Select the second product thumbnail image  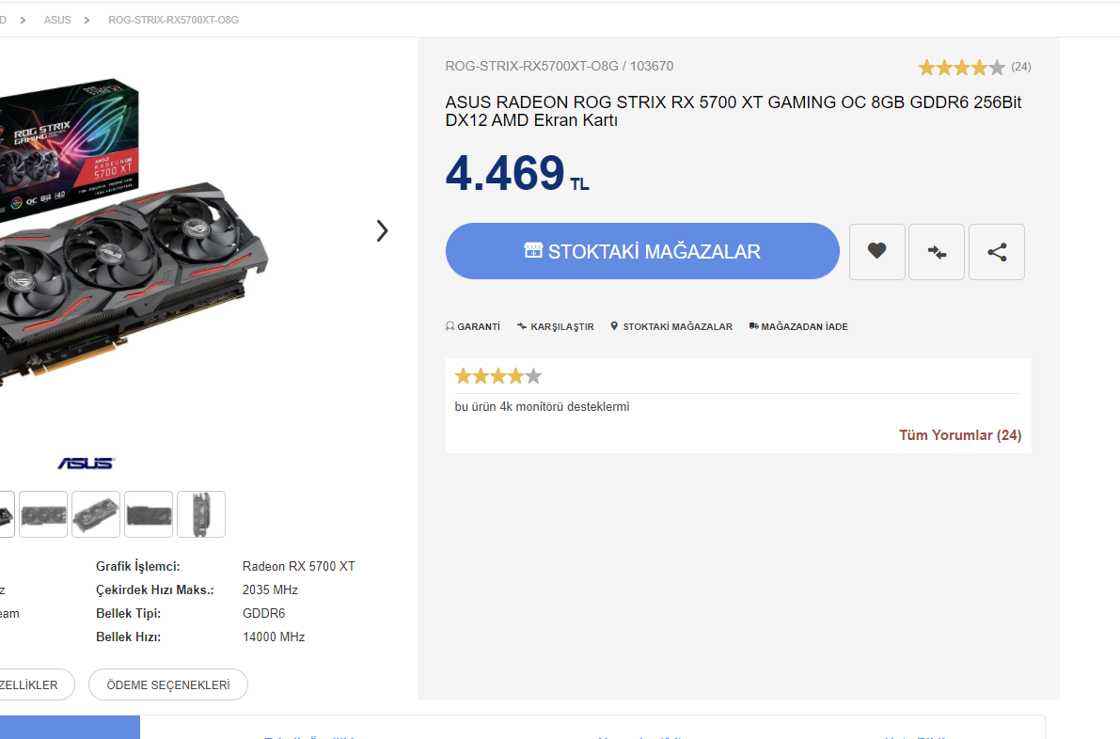[43, 514]
